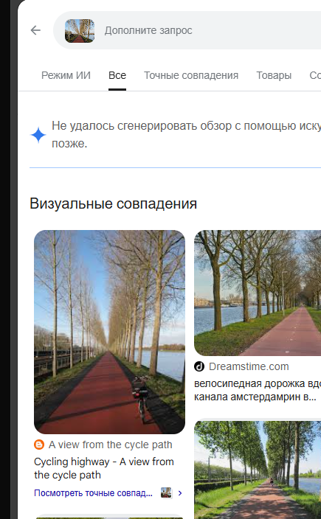Open the Dreamstime canal bike path image
Viewport: 321px width, 519px height.
(x=258, y=293)
